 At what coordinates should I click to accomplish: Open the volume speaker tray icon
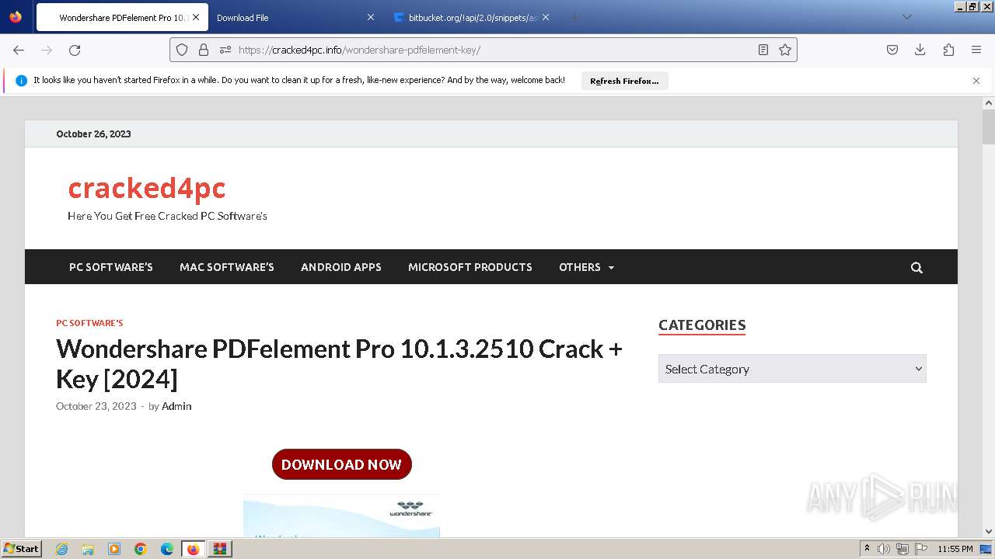click(884, 549)
